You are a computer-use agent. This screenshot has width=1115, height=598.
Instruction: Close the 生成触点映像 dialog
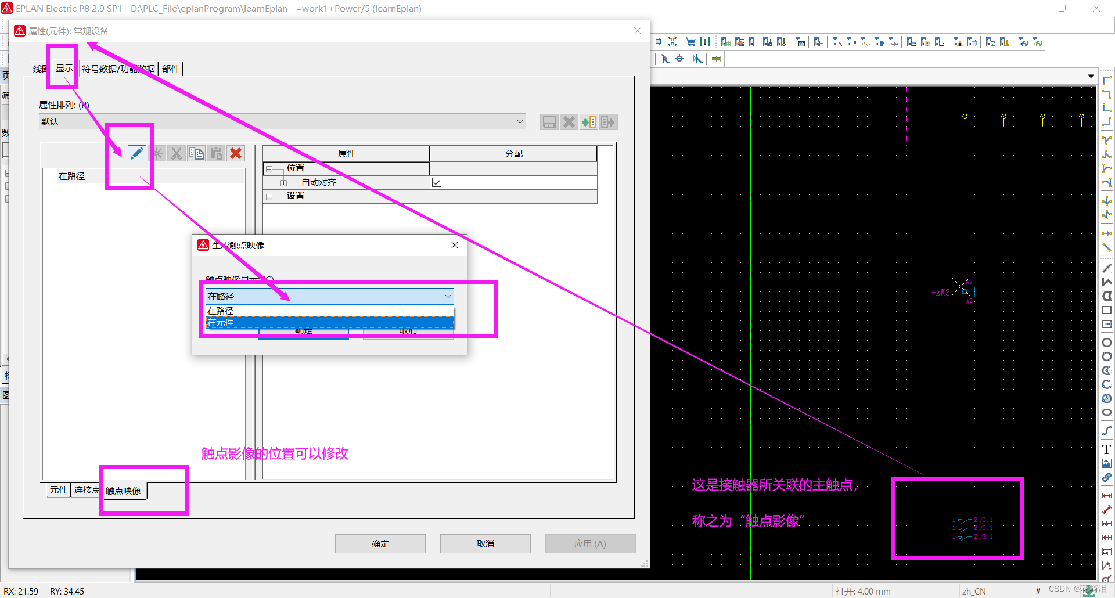[x=455, y=245]
